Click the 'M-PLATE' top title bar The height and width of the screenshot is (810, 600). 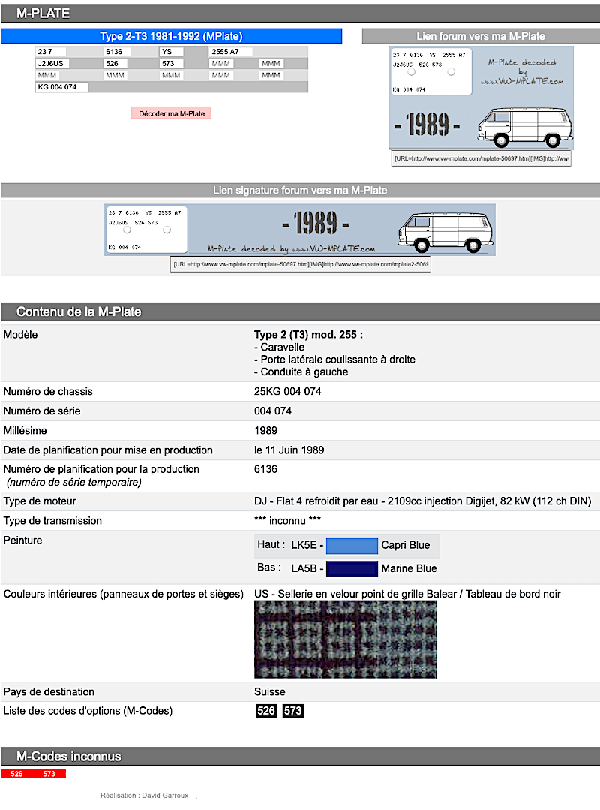[x=300, y=14]
